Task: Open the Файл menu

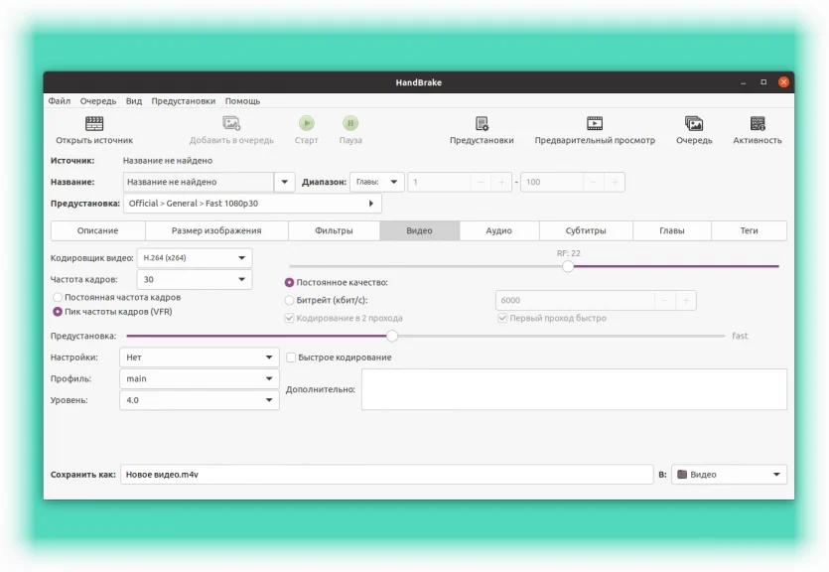Action: tap(60, 101)
